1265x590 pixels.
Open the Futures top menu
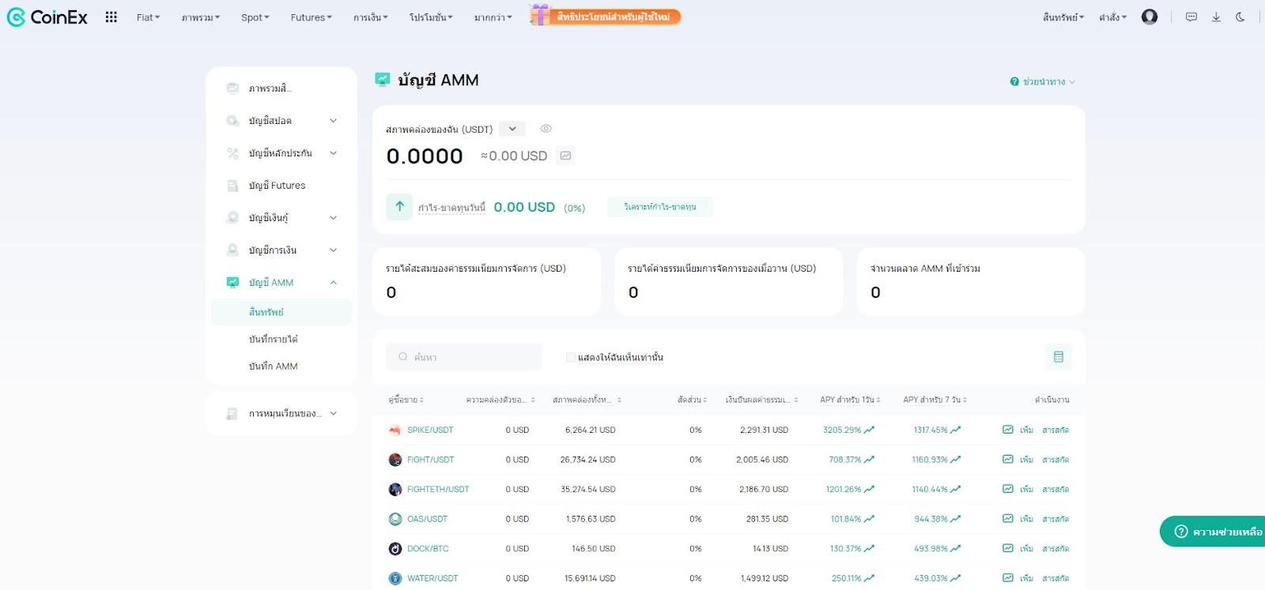(x=311, y=17)
